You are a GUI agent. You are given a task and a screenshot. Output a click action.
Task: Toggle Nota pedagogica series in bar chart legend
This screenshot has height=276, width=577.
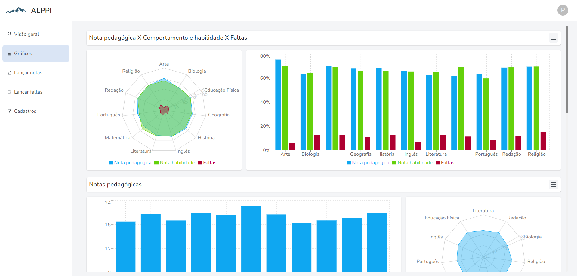point(368,163)
